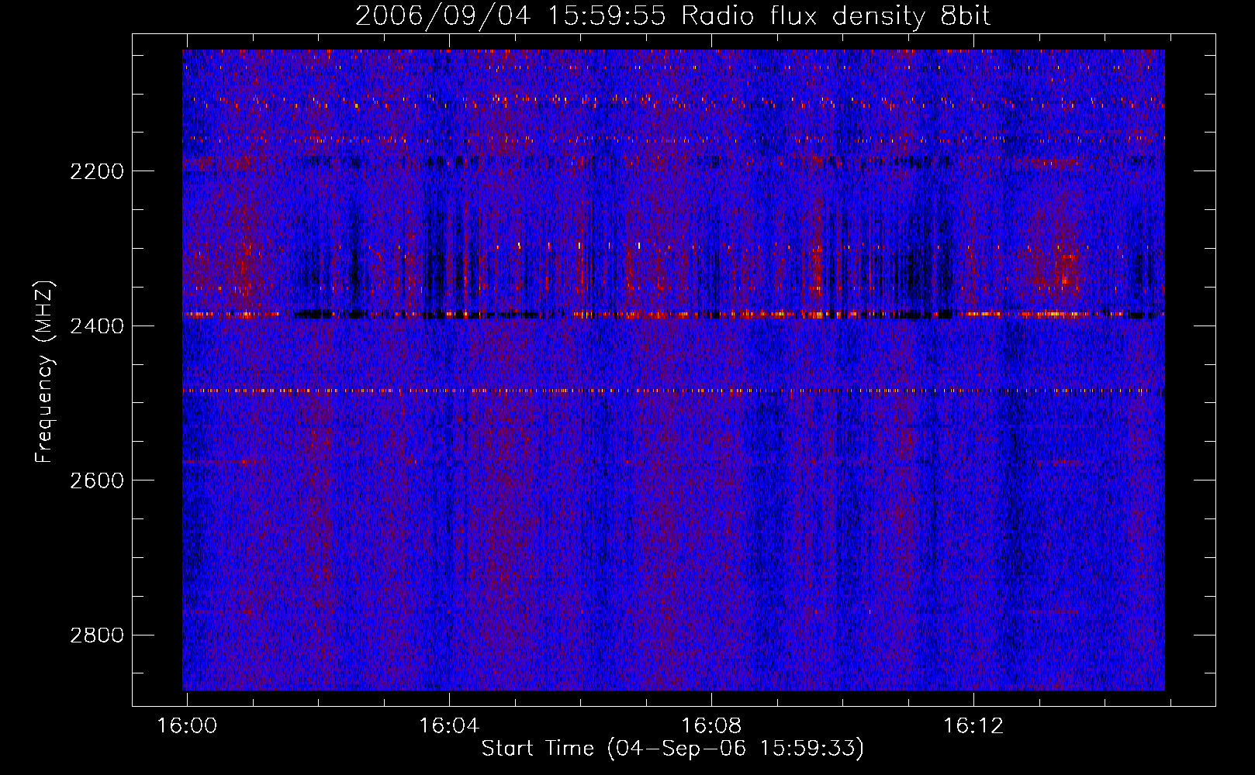Click the plot title "2006/09/04 15:59:55 Radio flux density 8bit"
The image size is (1255, 775).
[673, 15]
